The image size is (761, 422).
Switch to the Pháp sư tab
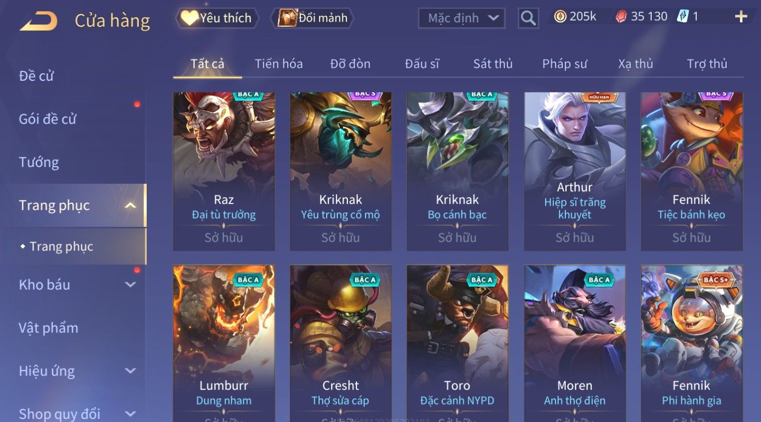pos(565,64)
